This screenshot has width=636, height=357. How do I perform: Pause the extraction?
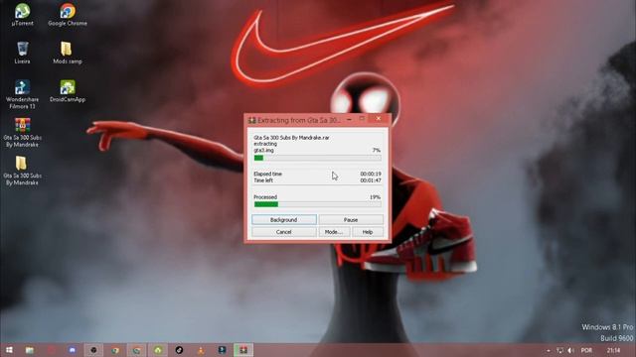pos(351,220)
